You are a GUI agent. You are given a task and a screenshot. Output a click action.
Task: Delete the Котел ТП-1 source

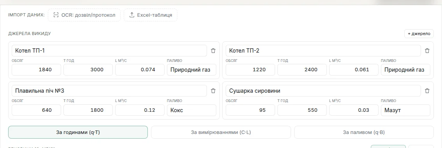[213, 51]
